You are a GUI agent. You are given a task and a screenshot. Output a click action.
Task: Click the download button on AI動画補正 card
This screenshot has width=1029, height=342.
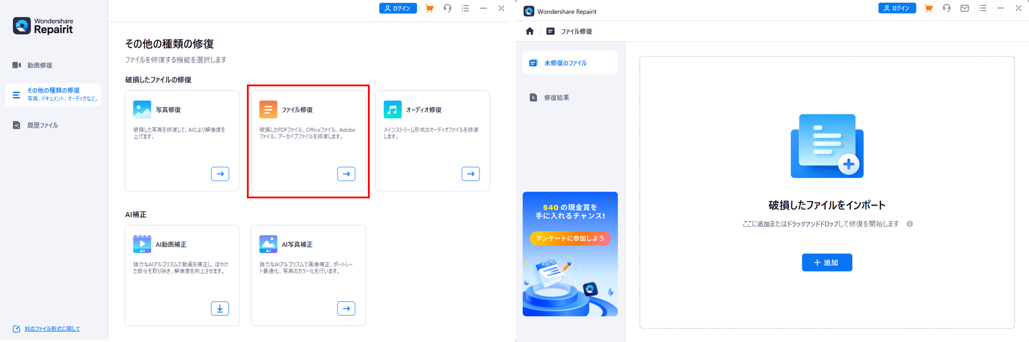[x=220, y=309]
